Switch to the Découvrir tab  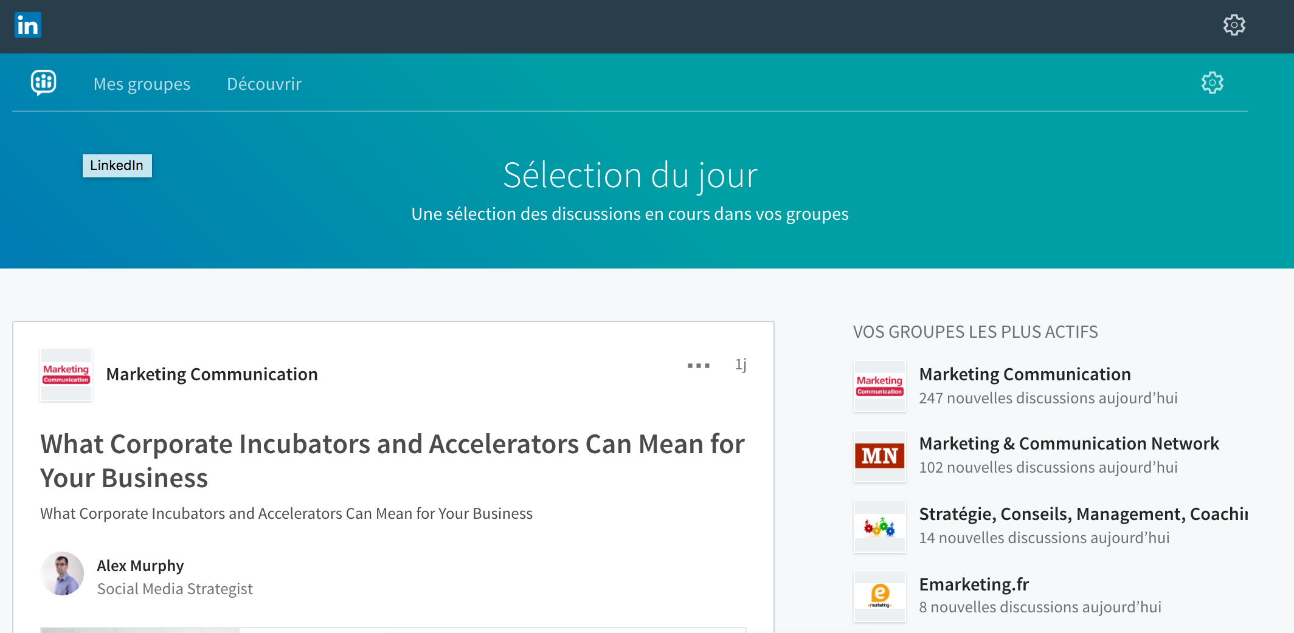point(264,84)
